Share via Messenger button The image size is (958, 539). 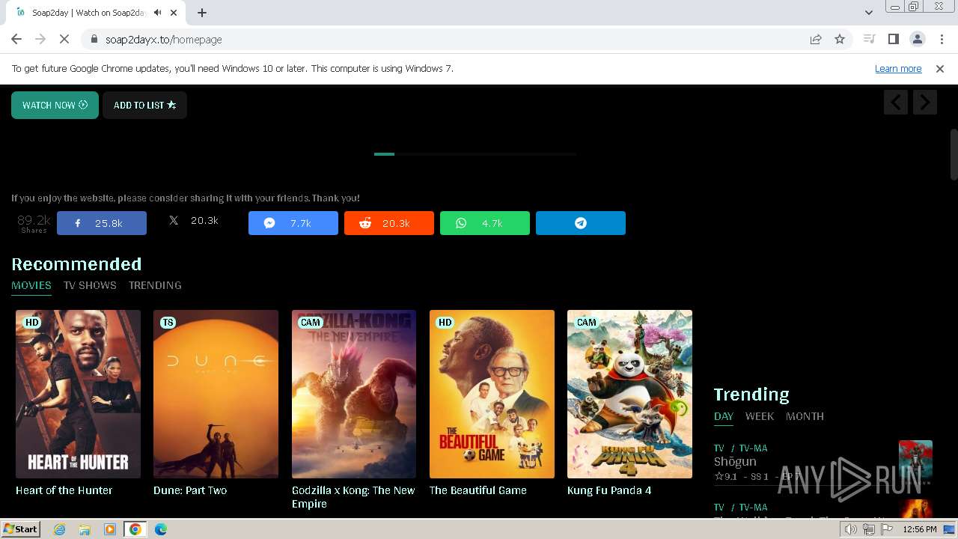pyautogui.click(x=293, y=223)
